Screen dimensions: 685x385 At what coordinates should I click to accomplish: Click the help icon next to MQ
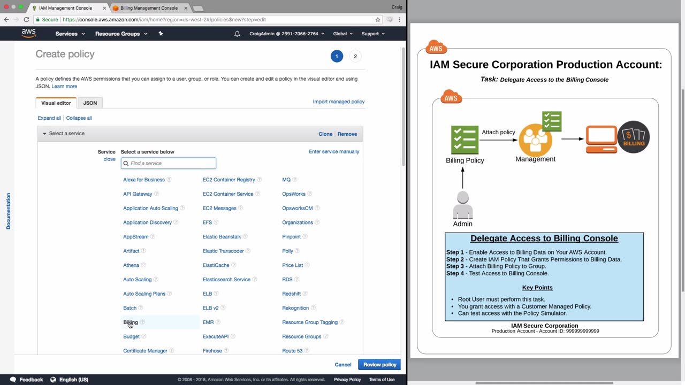[295, 180]
